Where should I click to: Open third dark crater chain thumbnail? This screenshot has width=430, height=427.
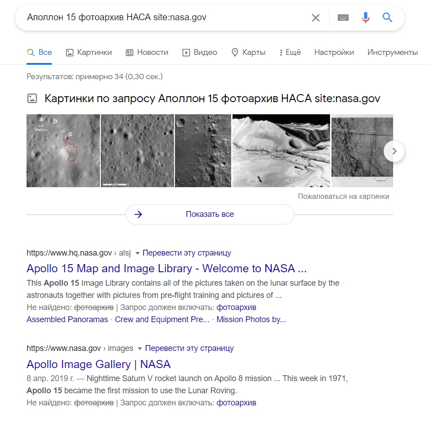click(203, 151)
